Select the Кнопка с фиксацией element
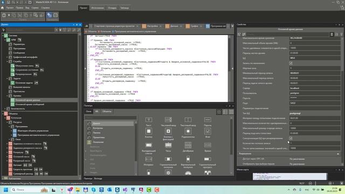This screenshot has width=345, height=194. (168, 134)
